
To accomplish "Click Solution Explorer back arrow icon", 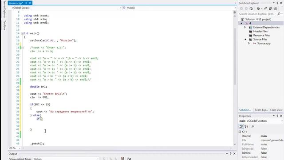I will (x=241, y=8).
